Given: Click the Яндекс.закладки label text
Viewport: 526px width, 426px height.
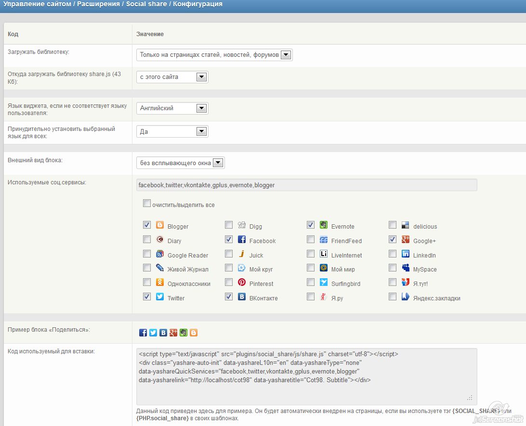Looking at the screenshot, I should (x=436, y=298).
